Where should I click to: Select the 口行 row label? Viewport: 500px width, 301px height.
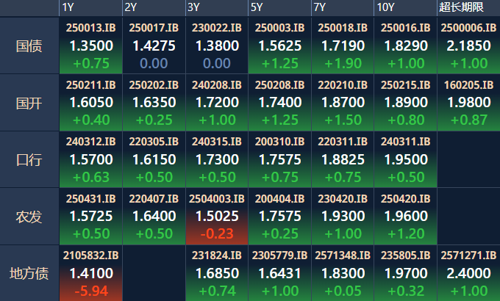(x=29, y=159)
